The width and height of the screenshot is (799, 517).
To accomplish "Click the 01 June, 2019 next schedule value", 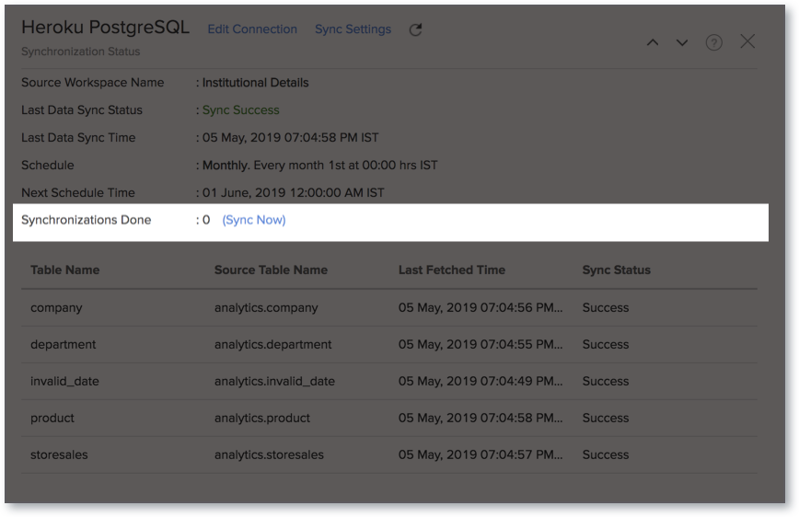I will click(293, 192).
